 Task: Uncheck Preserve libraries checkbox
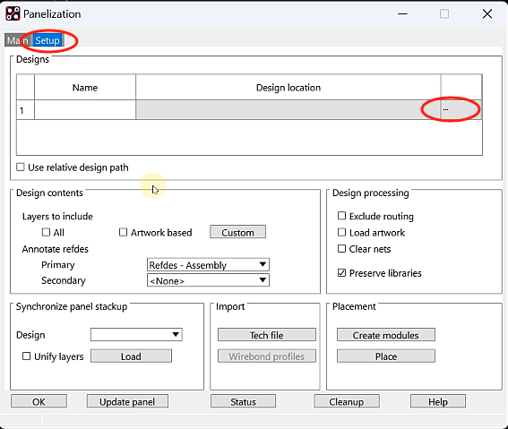341,273
